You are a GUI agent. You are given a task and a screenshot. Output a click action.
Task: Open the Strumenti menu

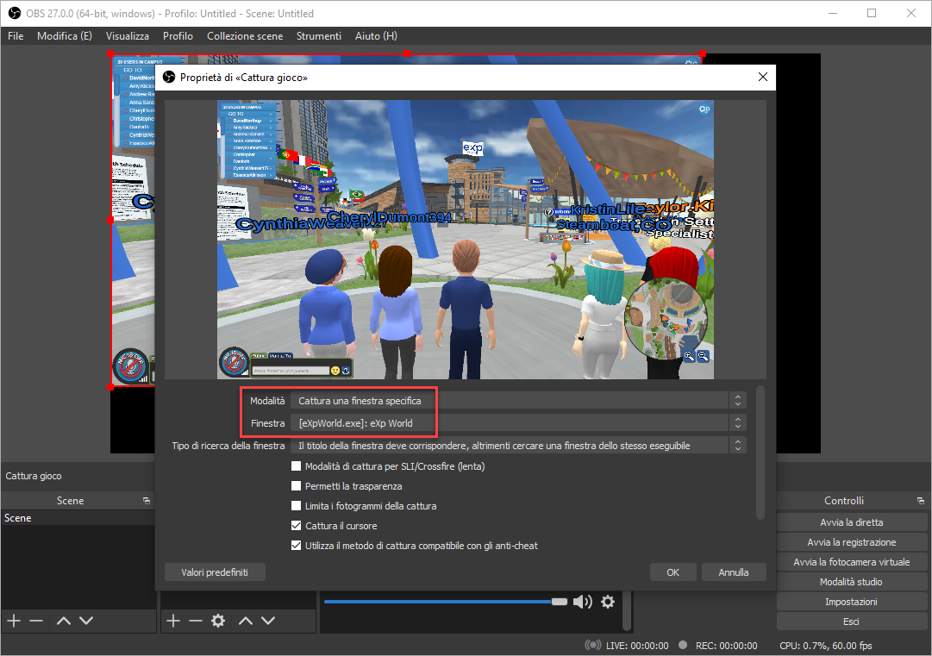319,36
